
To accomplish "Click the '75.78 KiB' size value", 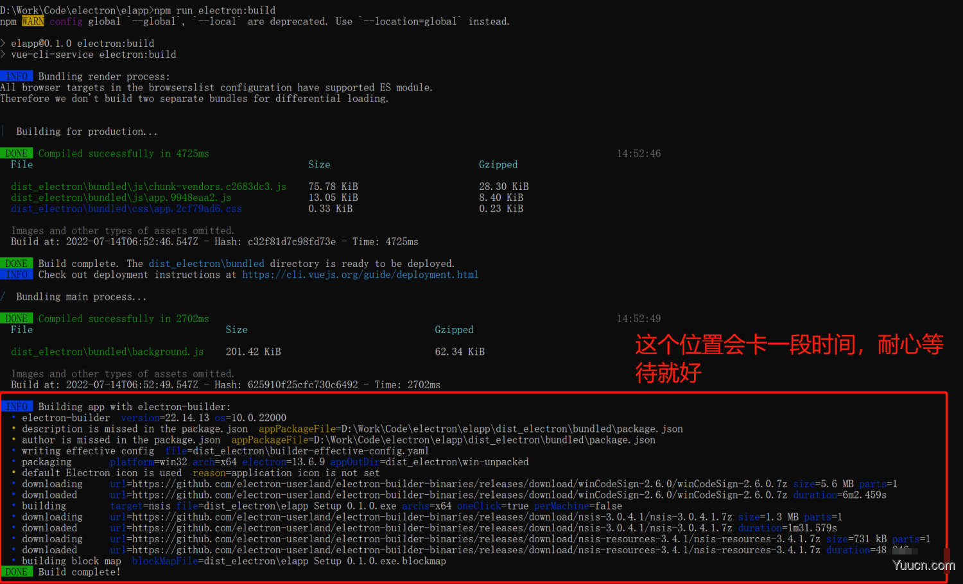I will (x=333, y=187).
